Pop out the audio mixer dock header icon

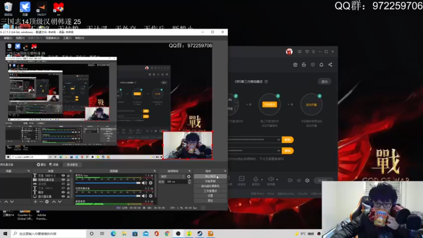(154, 171)
